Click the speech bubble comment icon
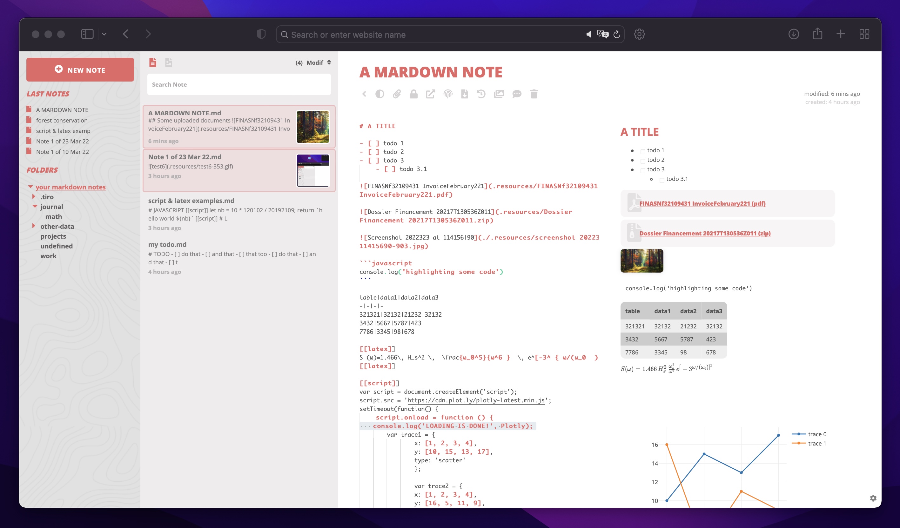 pos(517,94)
